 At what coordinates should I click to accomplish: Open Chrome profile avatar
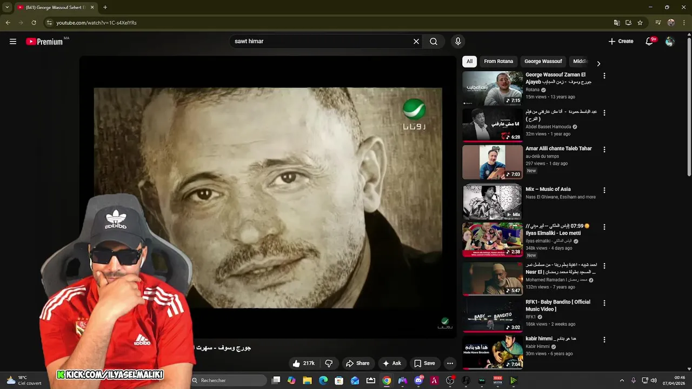coord(671,23)
